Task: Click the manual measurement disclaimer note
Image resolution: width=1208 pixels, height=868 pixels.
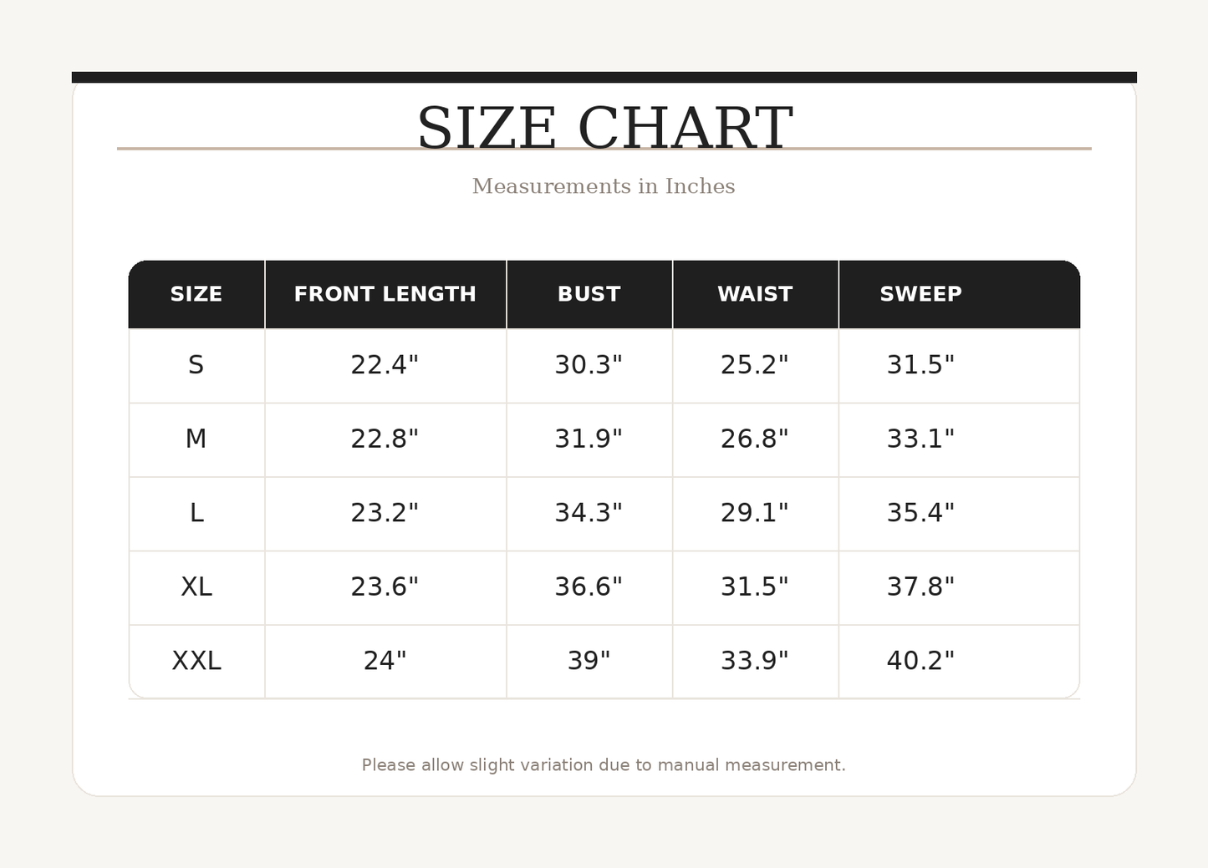Action: point(604,765)
